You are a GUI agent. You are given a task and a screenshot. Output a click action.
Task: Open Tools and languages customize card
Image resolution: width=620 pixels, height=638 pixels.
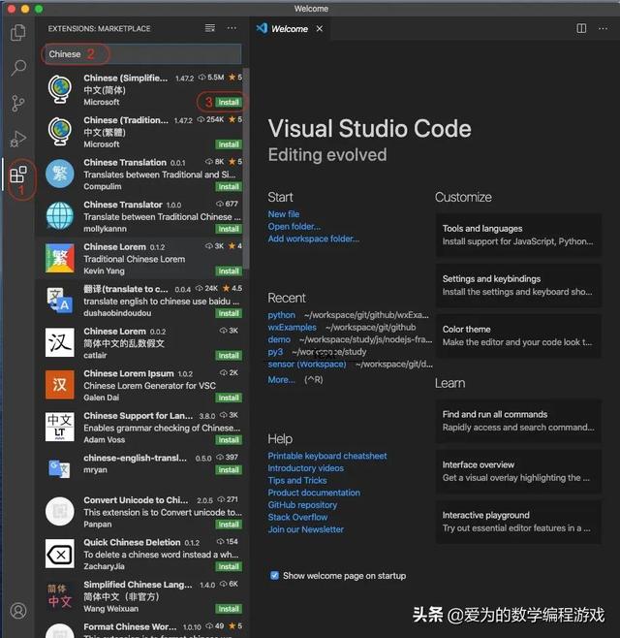[518, 235]
